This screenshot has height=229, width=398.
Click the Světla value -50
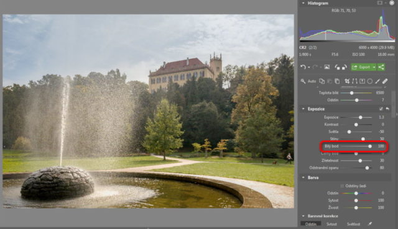(381, 132)
